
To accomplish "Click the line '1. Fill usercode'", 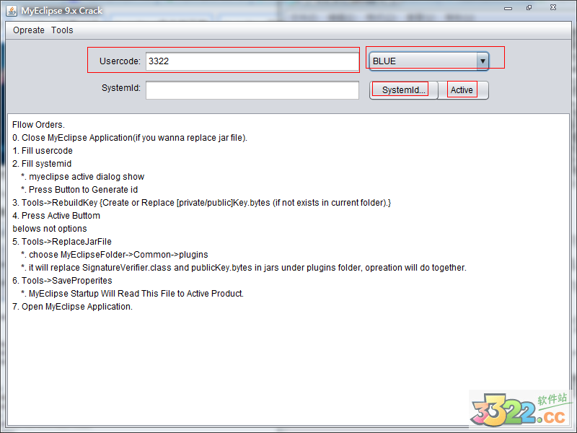I will tap(43, 151).
